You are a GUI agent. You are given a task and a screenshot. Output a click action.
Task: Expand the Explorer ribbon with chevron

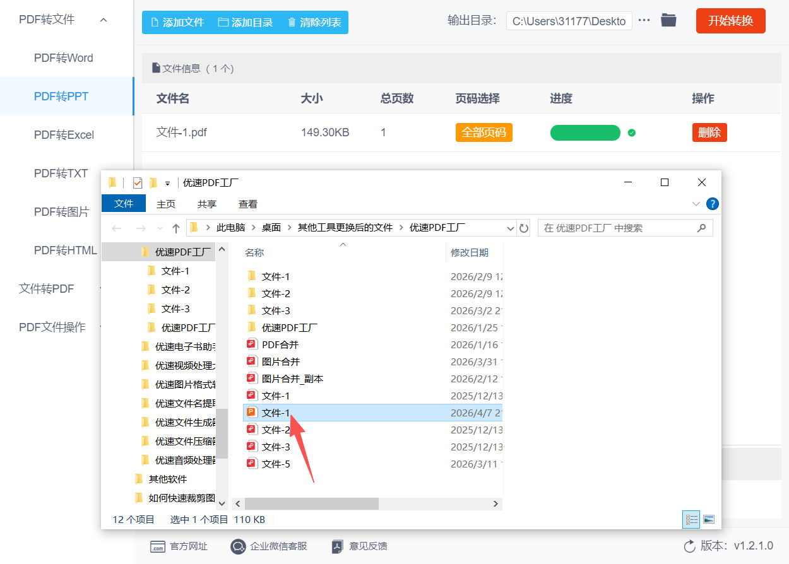pos(696,204)
